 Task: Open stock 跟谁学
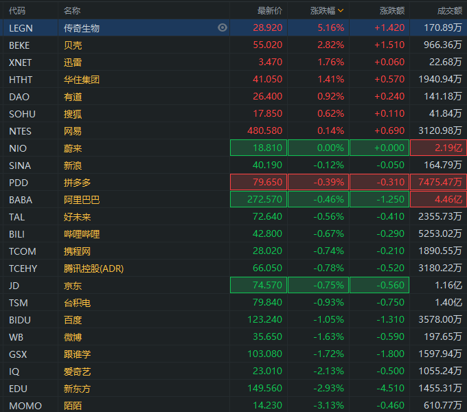point(77,354)
